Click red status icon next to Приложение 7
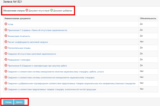 click(x=6, y=30)
